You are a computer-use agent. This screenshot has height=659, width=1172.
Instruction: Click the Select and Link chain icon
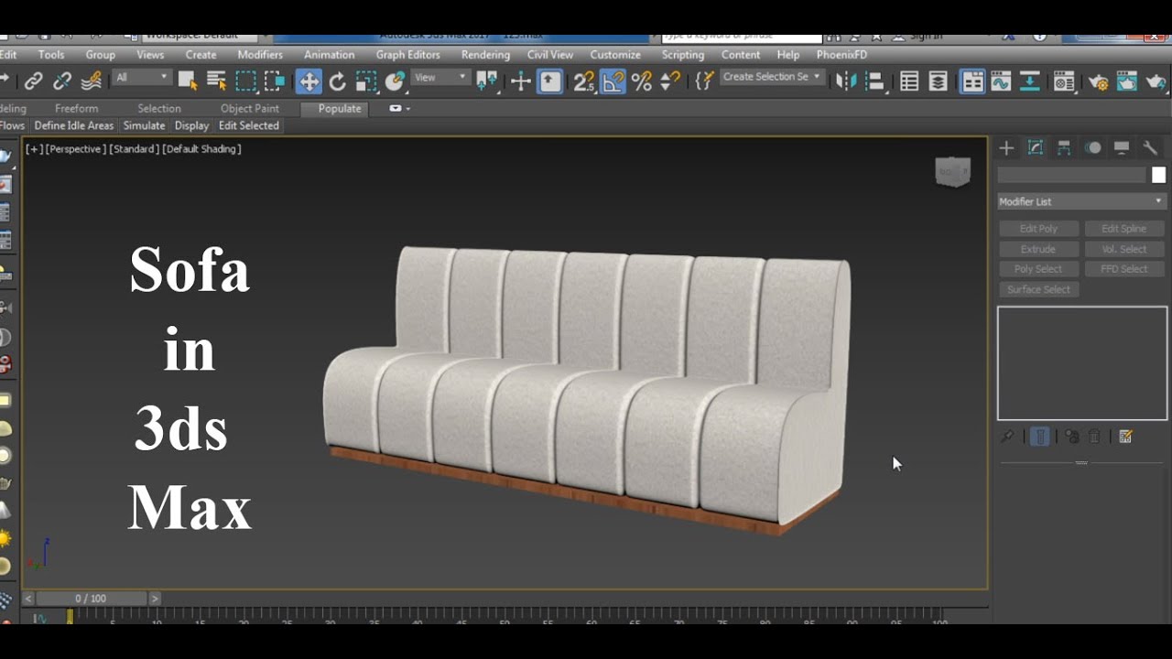(33, 81)
